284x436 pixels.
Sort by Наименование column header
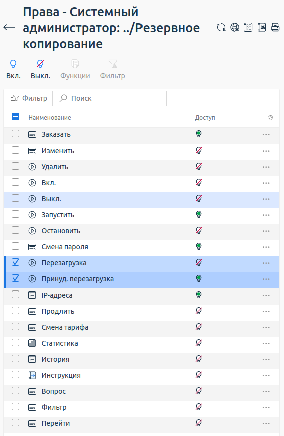point(50,118)
